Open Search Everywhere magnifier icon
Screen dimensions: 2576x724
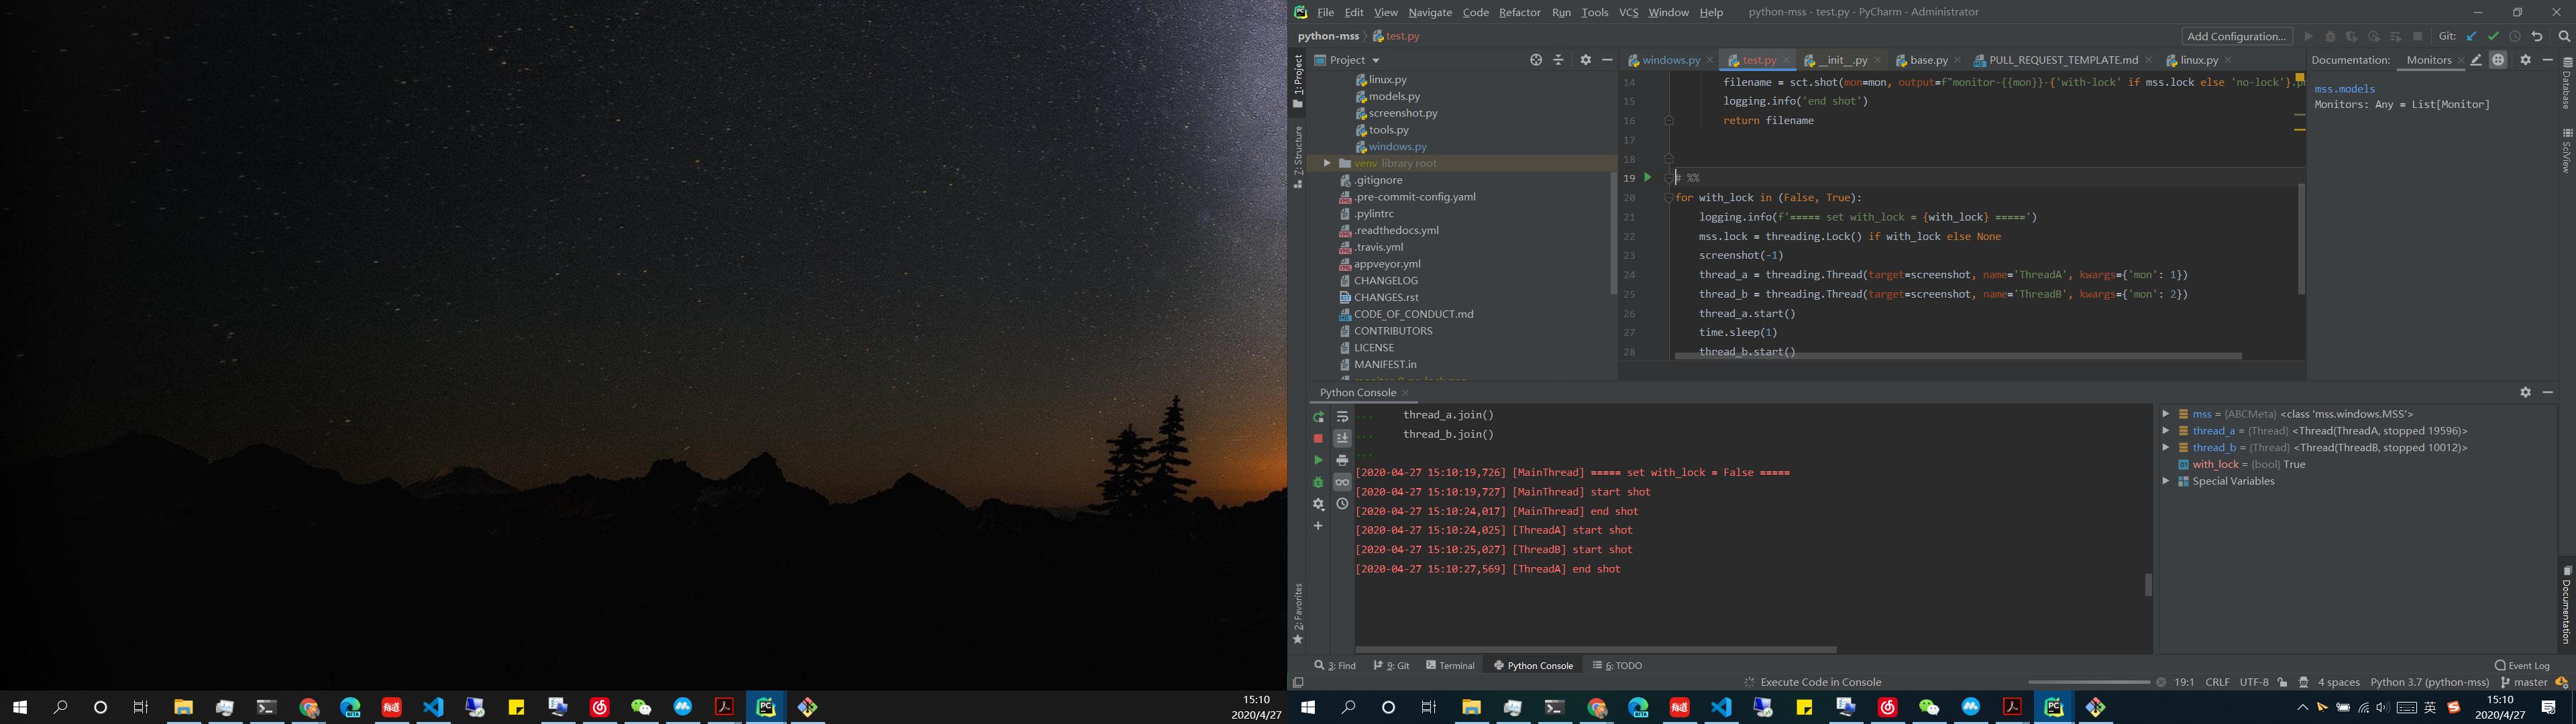(x=2564, y=37)
